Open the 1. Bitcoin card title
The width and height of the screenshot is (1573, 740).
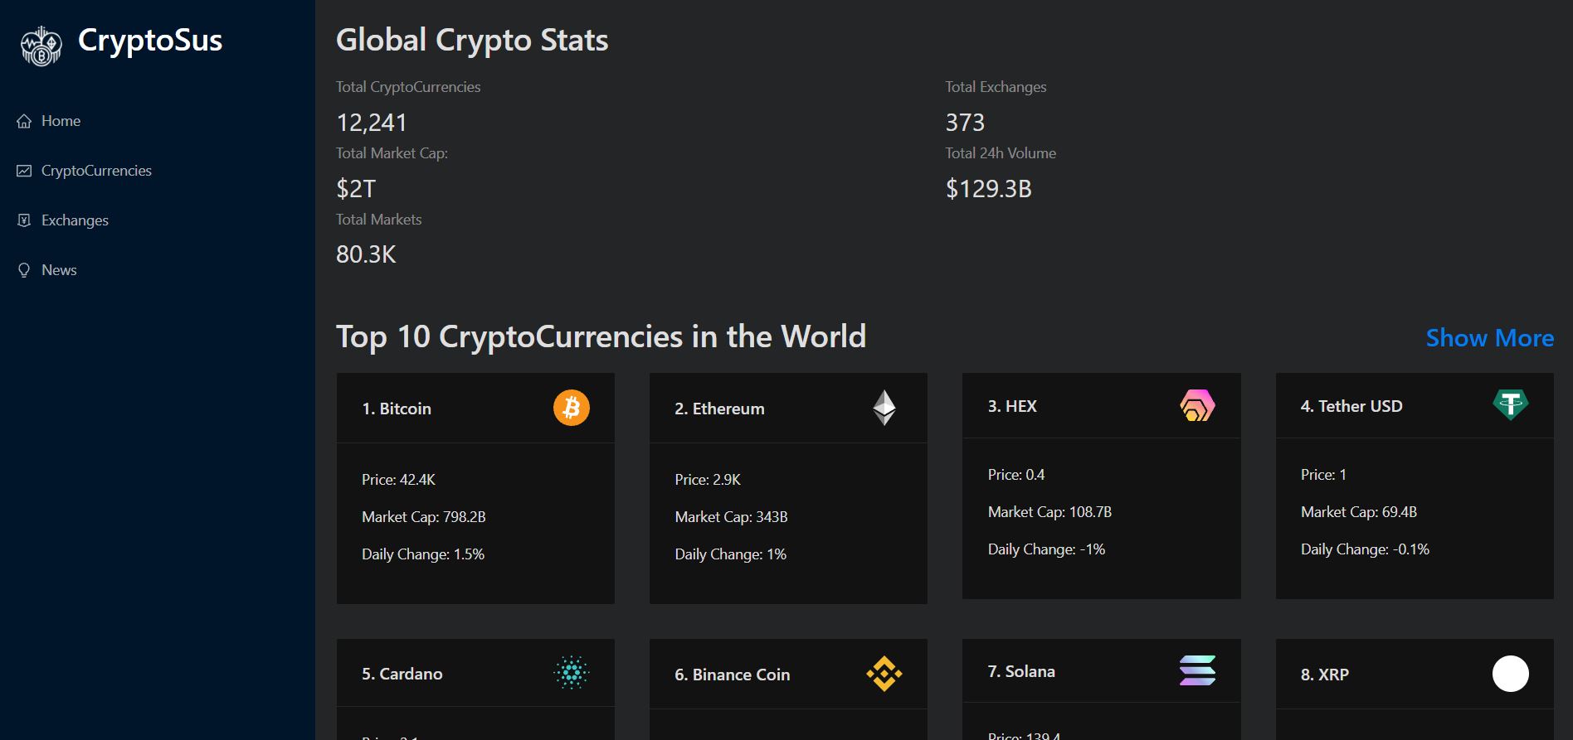[x=397, y=409]
